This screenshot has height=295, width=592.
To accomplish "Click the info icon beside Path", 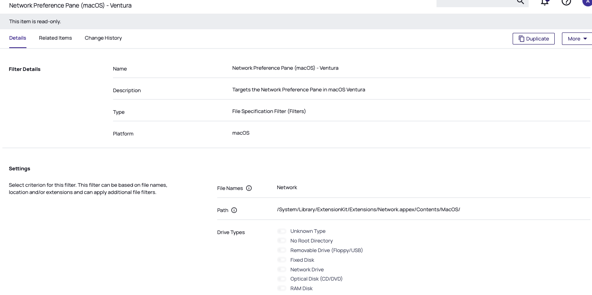I will click(234, 210).
